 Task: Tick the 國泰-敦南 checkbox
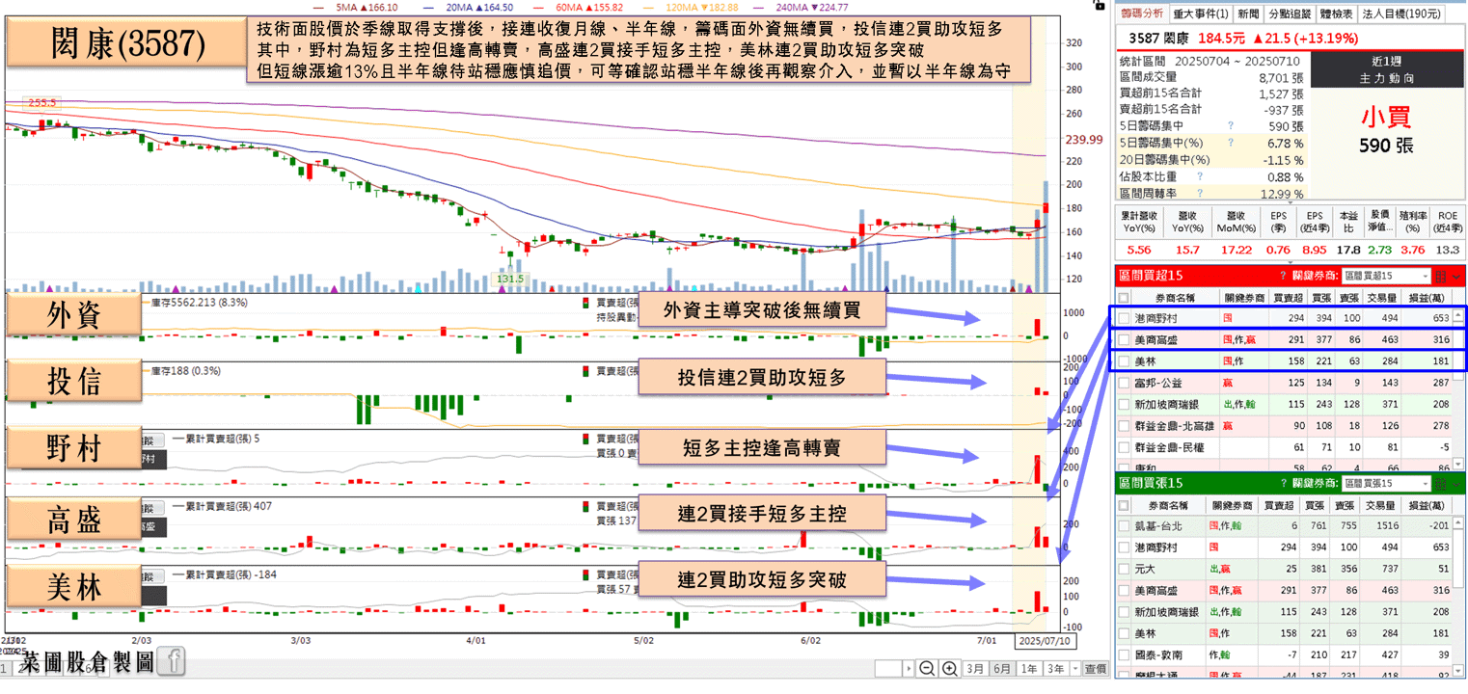(1124, 654)
